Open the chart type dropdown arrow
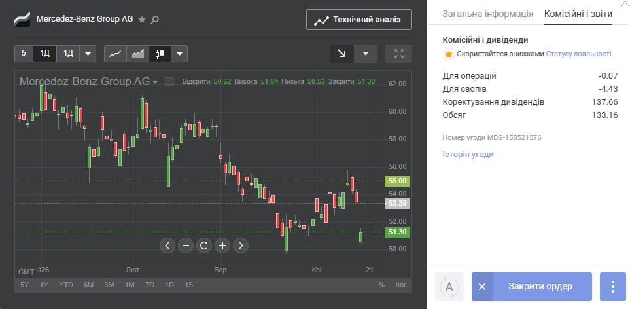 click(x=180, y=54)
